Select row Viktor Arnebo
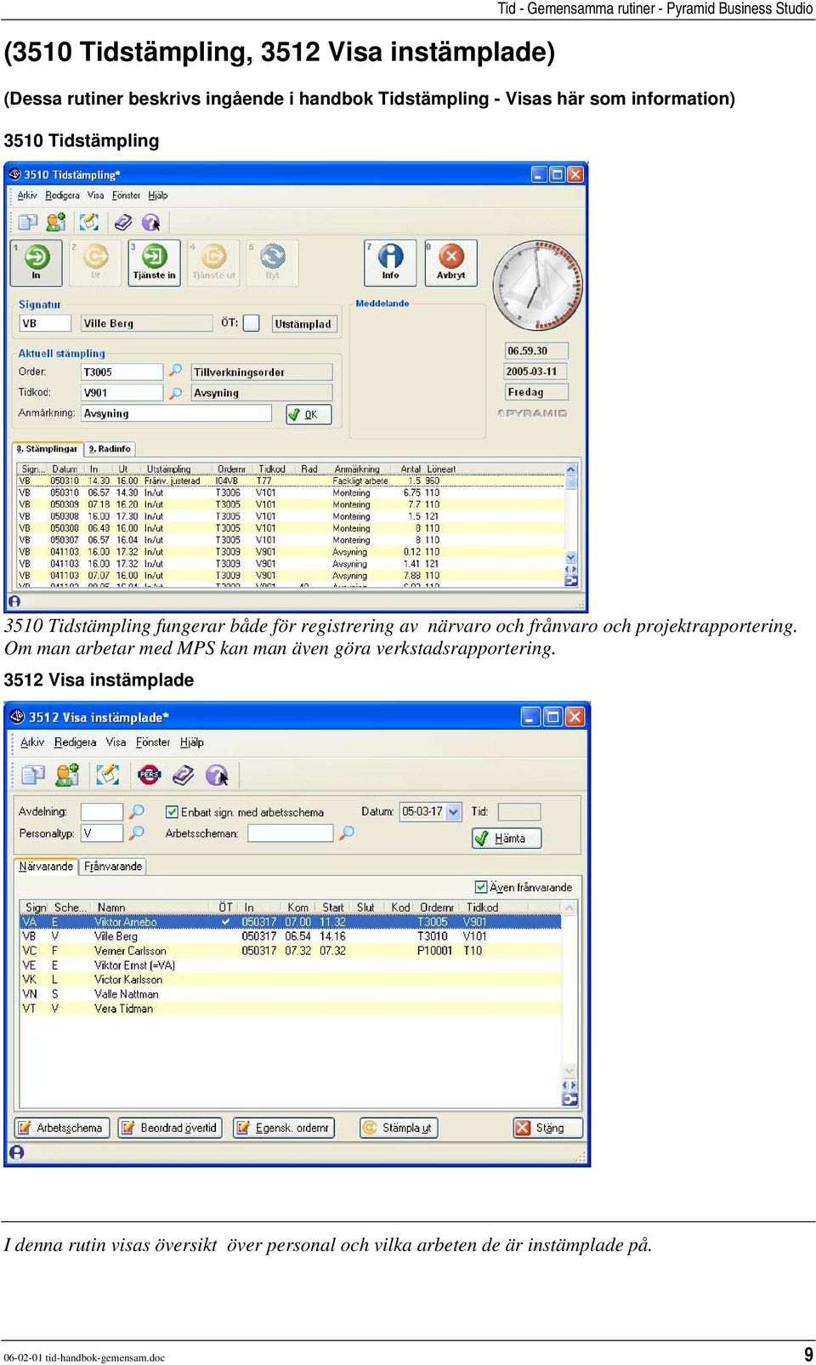This screenshot has height=1365, width=816. click(290, 922)
